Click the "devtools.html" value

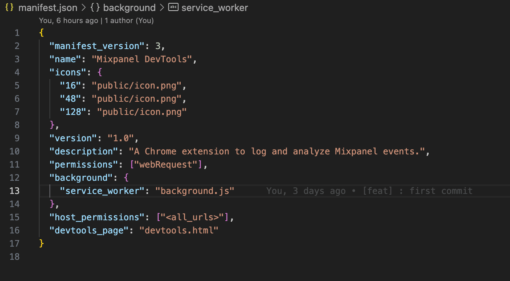179,231
